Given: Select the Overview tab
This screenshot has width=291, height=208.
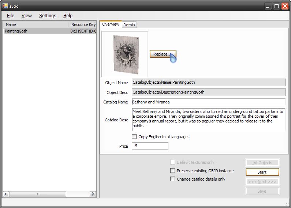Looking at the screenshot, I should (x=111, y=24).
